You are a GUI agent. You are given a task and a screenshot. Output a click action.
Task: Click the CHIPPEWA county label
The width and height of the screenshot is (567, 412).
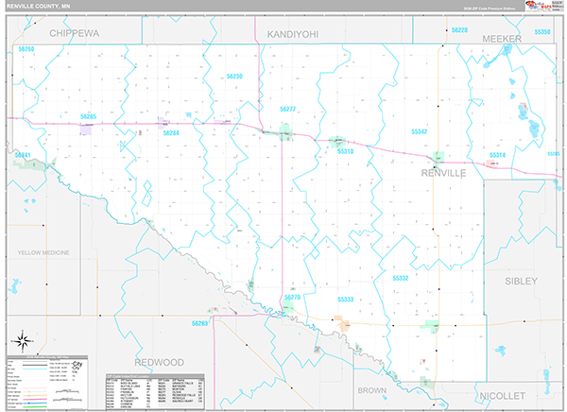click(x=74, y=33)
